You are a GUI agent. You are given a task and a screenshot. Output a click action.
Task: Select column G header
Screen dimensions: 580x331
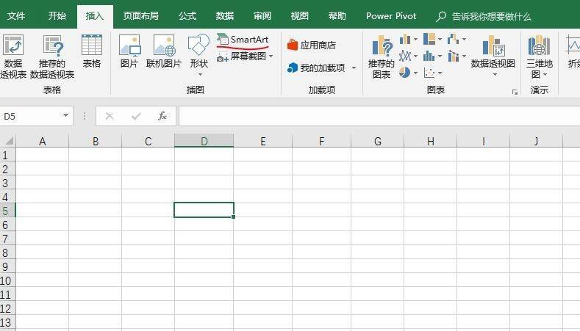377,141
